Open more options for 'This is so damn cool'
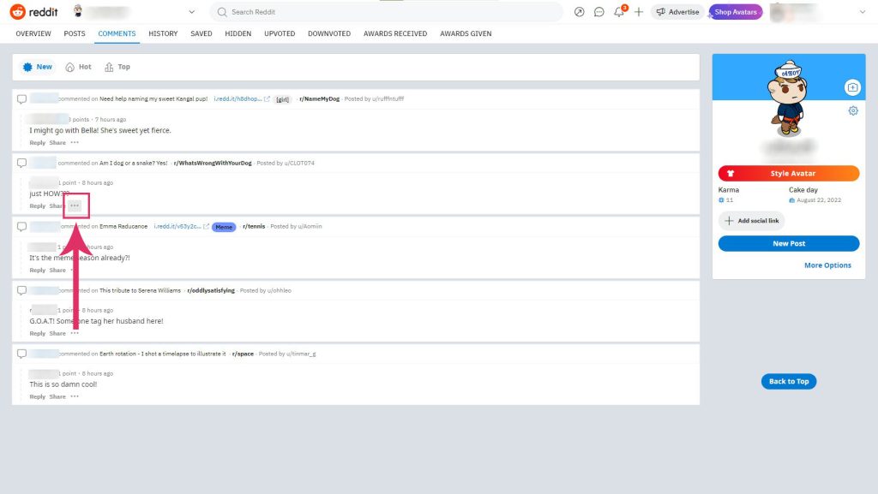 75,396
